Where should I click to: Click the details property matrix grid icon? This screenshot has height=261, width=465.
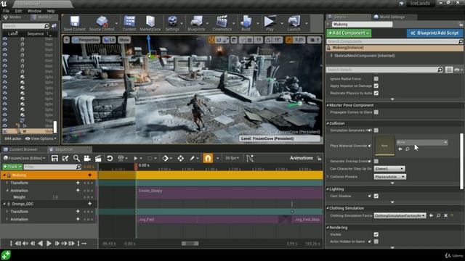[449, 70]
